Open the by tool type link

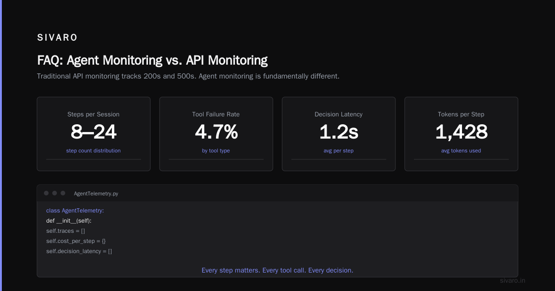tap(216, 151)
